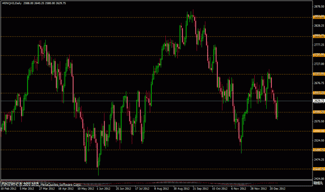Click the 1 Jun 2012 date label
The image size is (325, 192).
[103, 188]
